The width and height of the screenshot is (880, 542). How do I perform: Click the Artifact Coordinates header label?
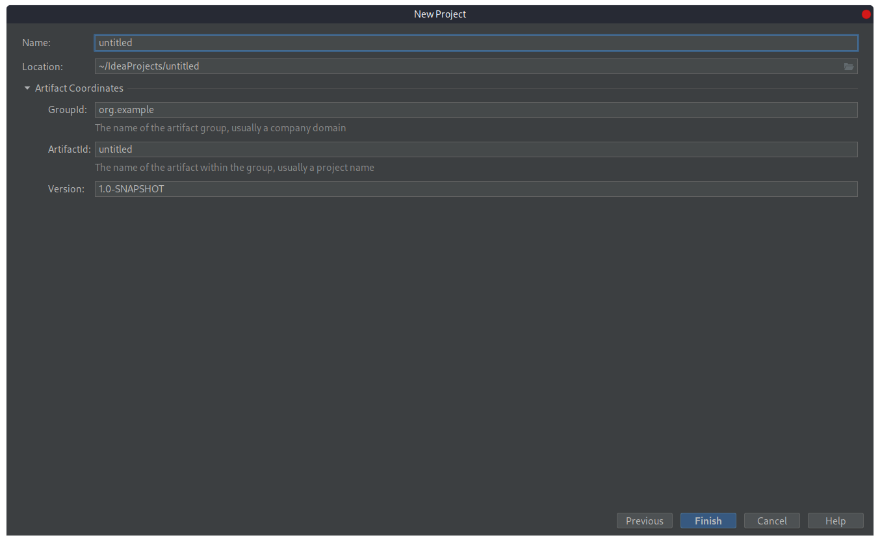click(79, 88)
